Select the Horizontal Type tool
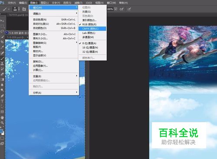 [2, 101]
